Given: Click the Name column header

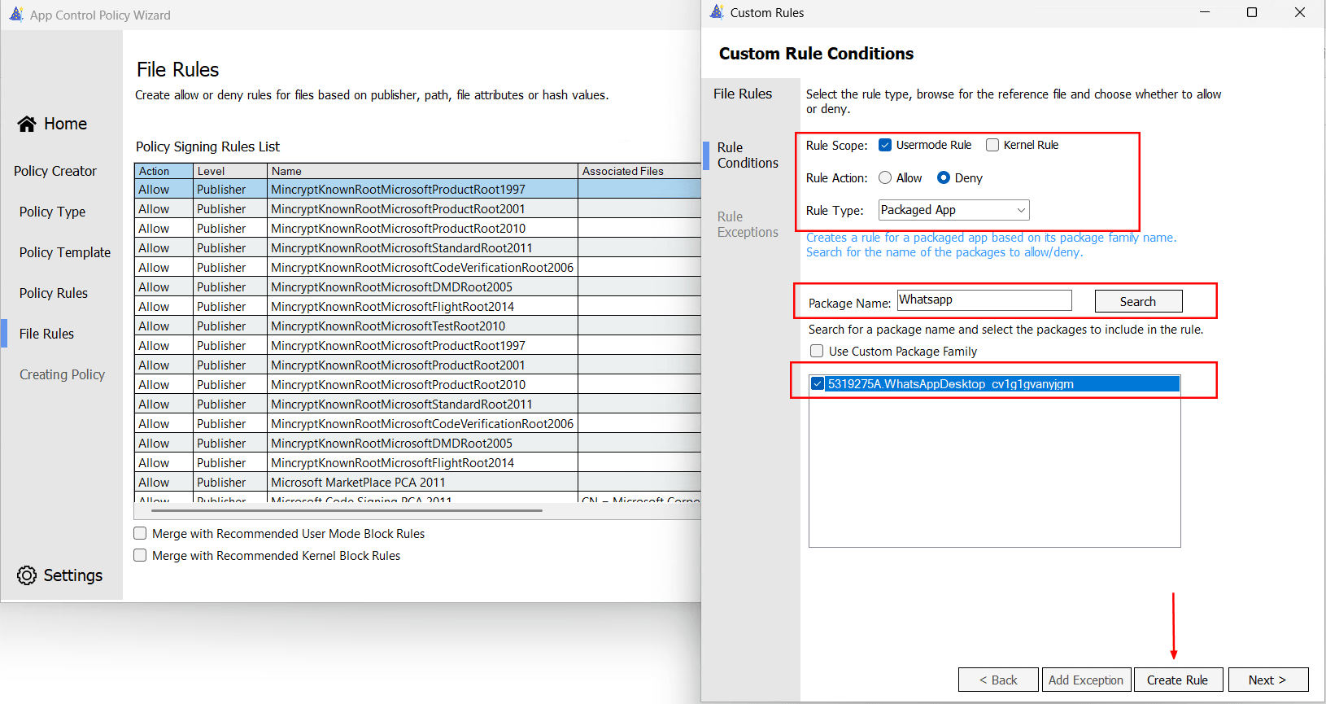Looking at the screenshot, I should (x=422, y=171).
